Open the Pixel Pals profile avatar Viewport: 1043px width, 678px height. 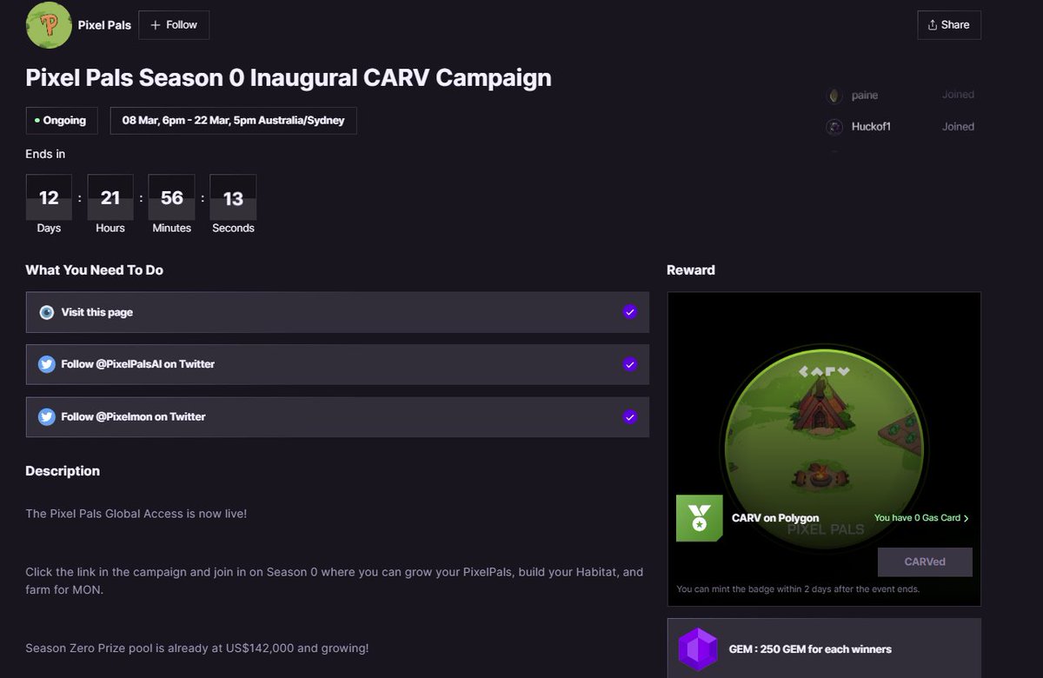pyautogui.click(x=49, y=25)
